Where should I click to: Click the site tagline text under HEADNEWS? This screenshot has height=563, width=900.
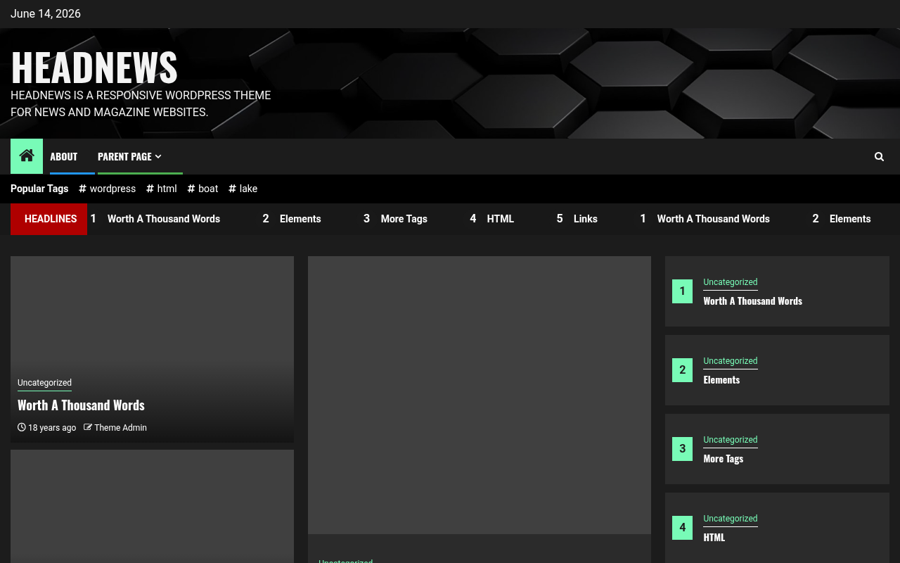pos(141,103)
